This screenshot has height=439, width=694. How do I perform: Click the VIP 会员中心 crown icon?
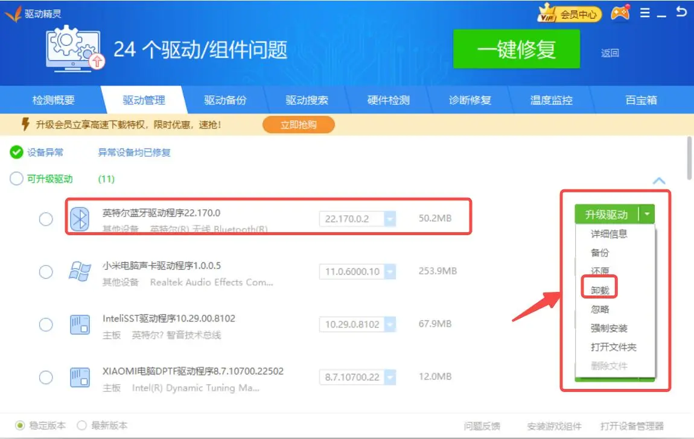pyautogui.click(x=547, y=14)
